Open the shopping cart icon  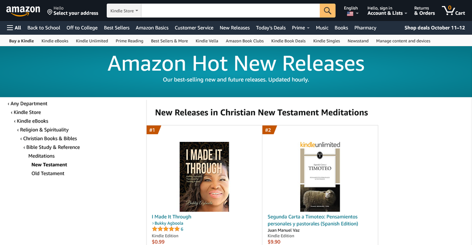(x=453, y=10)
